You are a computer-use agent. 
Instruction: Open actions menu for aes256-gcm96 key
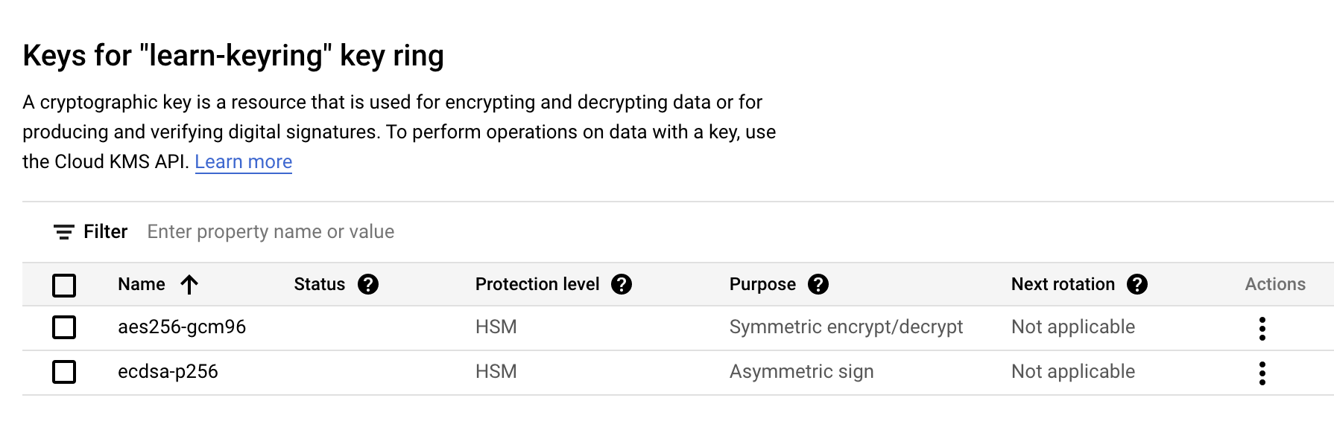coord(1262,328)
